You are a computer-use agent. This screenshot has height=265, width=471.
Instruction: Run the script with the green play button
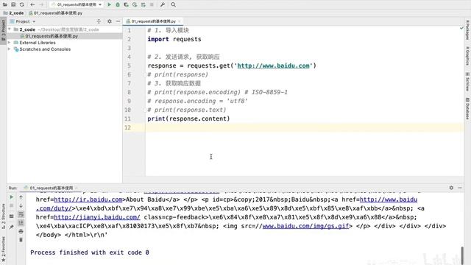tap(110, 4)
